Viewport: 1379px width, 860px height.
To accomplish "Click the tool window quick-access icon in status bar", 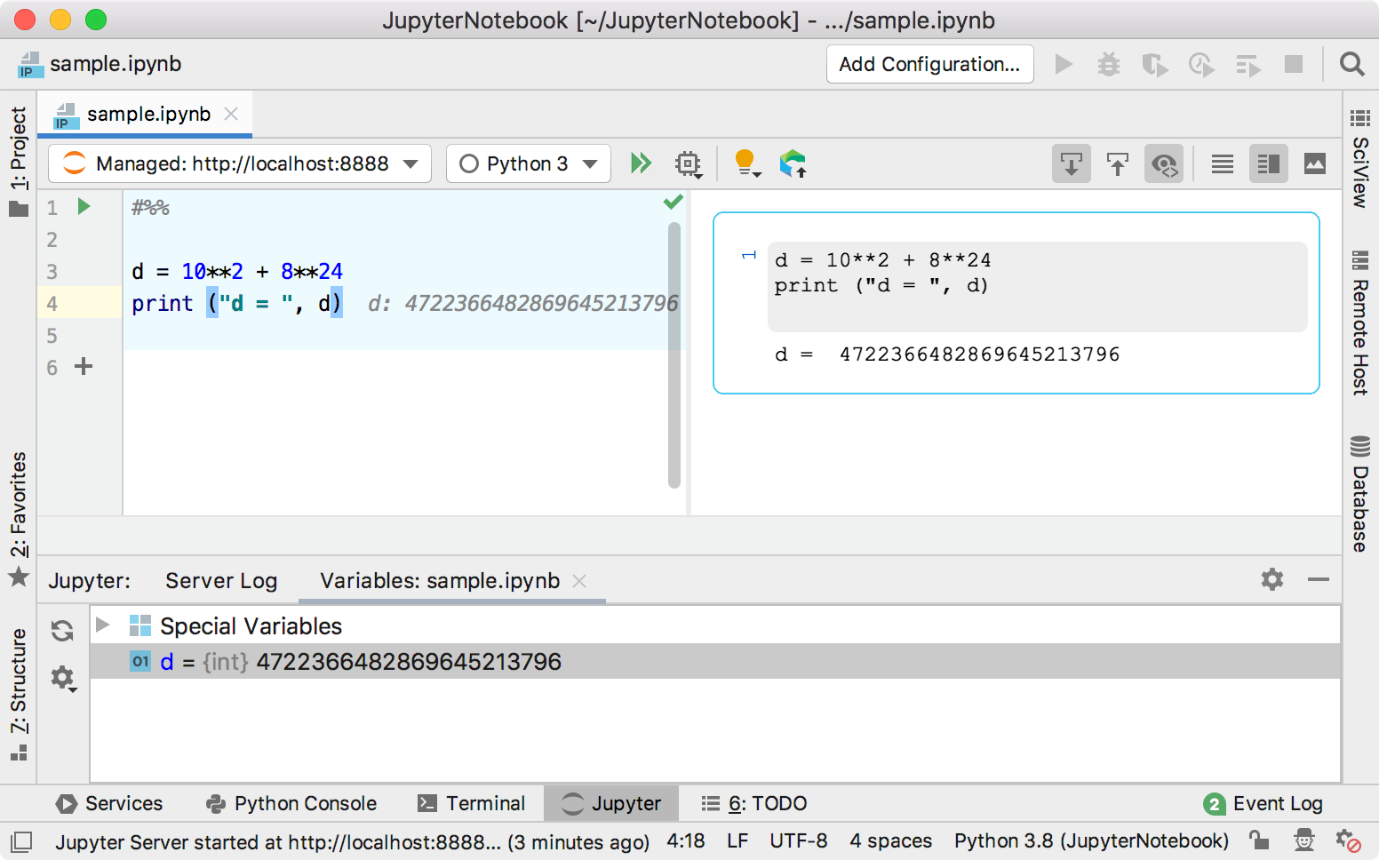I will (21, 840).
